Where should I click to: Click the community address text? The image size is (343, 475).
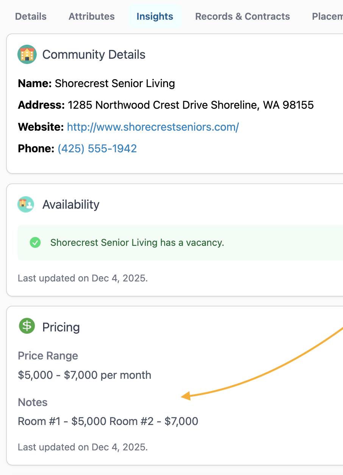point(190,105)
